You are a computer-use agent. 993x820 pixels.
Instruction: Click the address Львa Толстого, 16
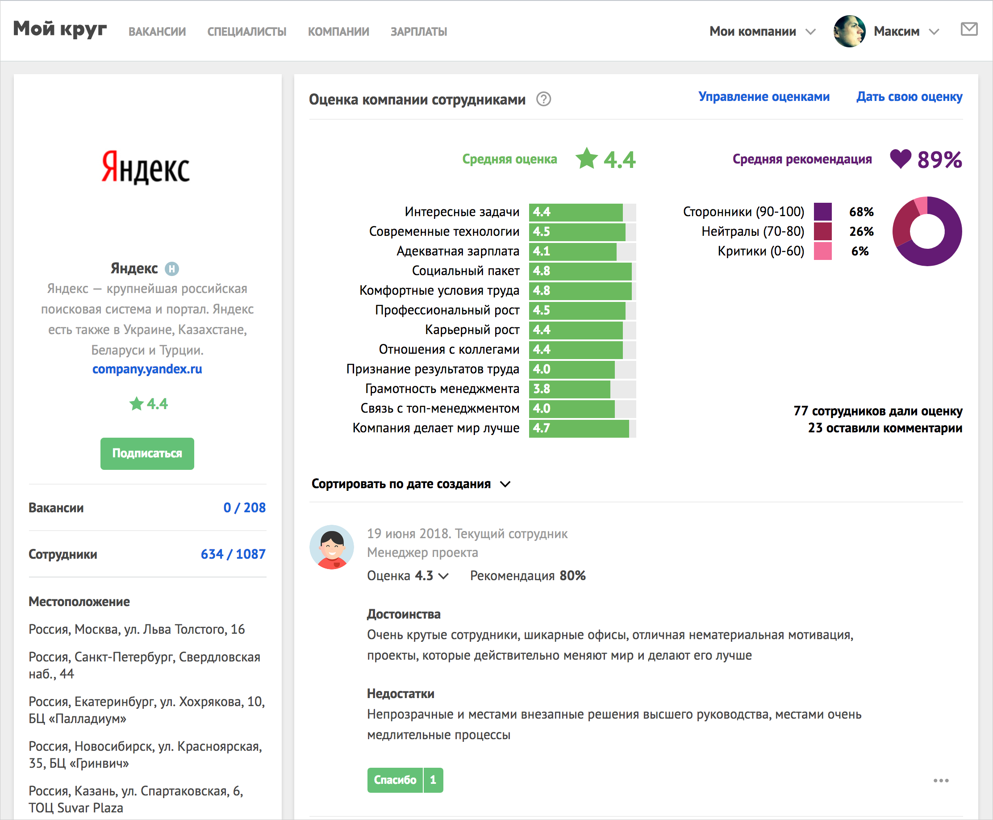pyautogui.click(x=137, y=629)
